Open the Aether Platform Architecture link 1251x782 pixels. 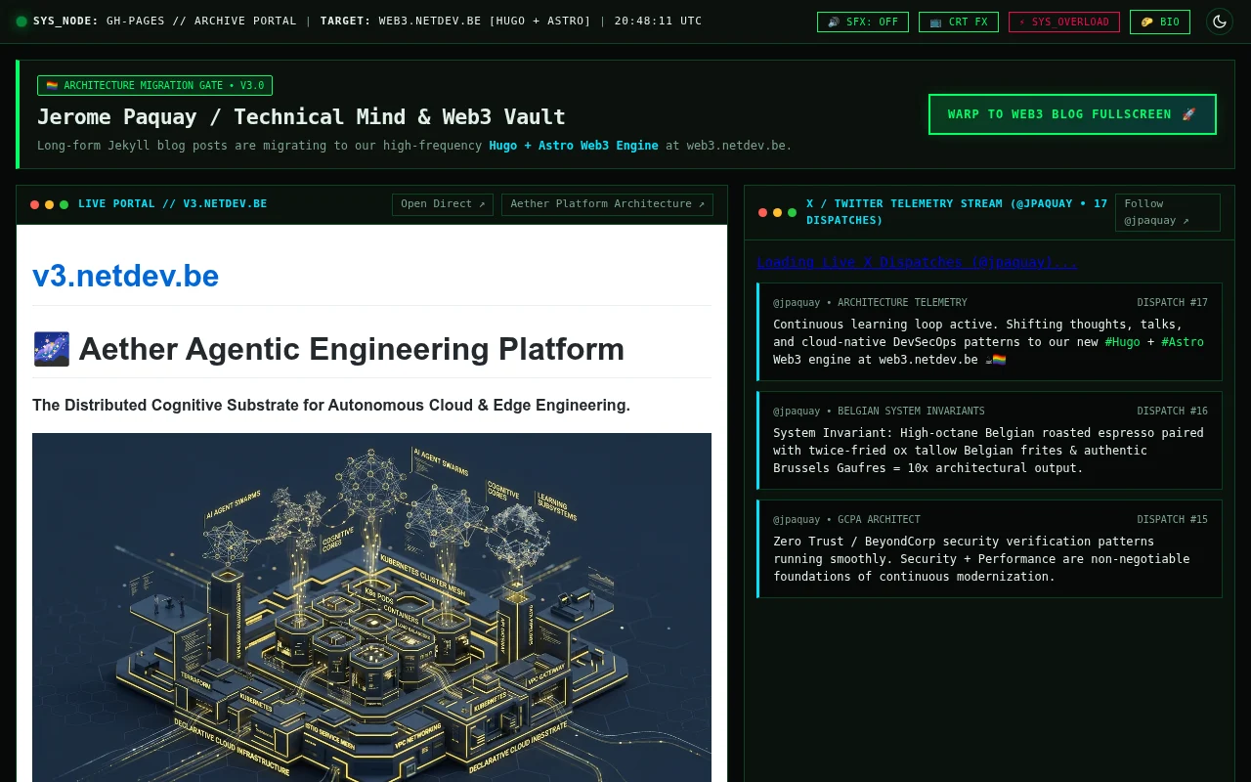tap(607, 204)
